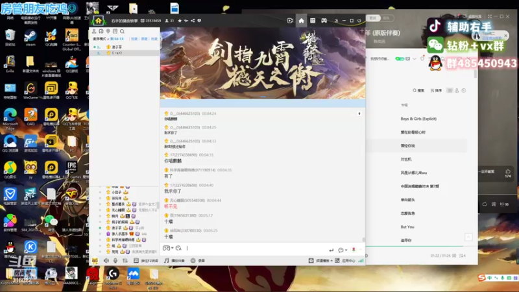Select member row 小巴子 in the list
The image size is (519, 292).
tap(125, 192)
